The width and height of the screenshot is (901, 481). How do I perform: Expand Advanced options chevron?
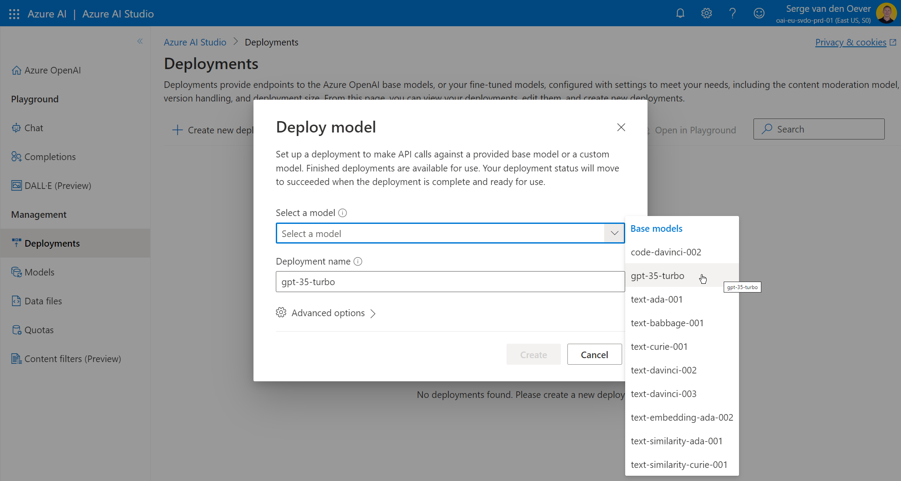[x=373, y=314]
